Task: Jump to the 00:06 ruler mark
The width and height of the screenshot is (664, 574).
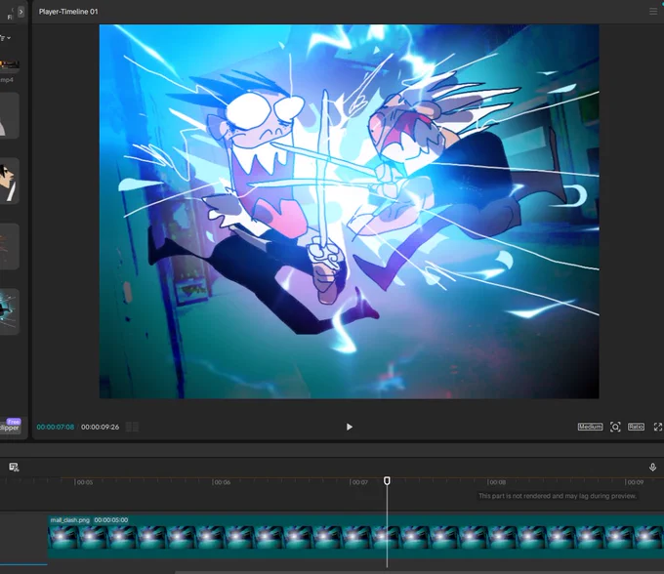Action: point(222,482)
